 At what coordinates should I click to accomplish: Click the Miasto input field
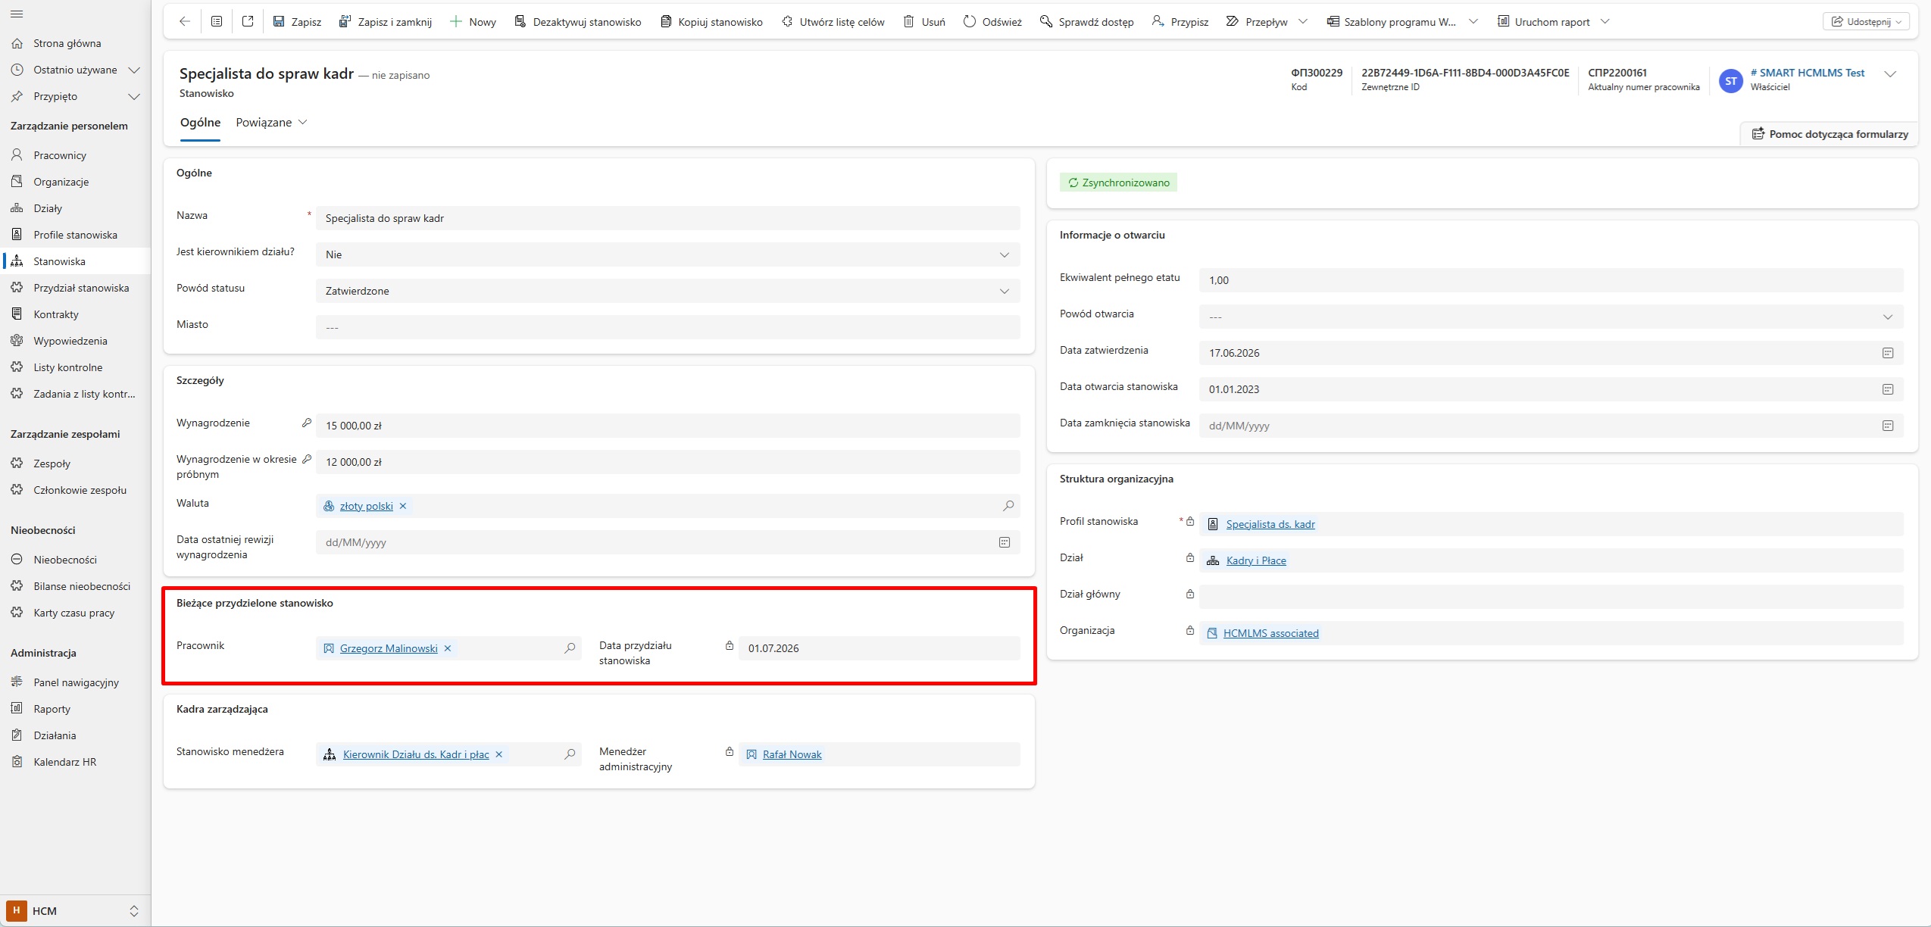click(x=667, y=327)
